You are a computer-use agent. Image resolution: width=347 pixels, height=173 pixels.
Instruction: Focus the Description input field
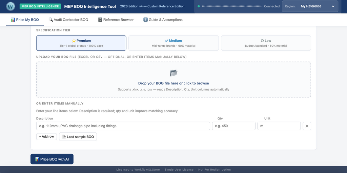tap(123, 126)
